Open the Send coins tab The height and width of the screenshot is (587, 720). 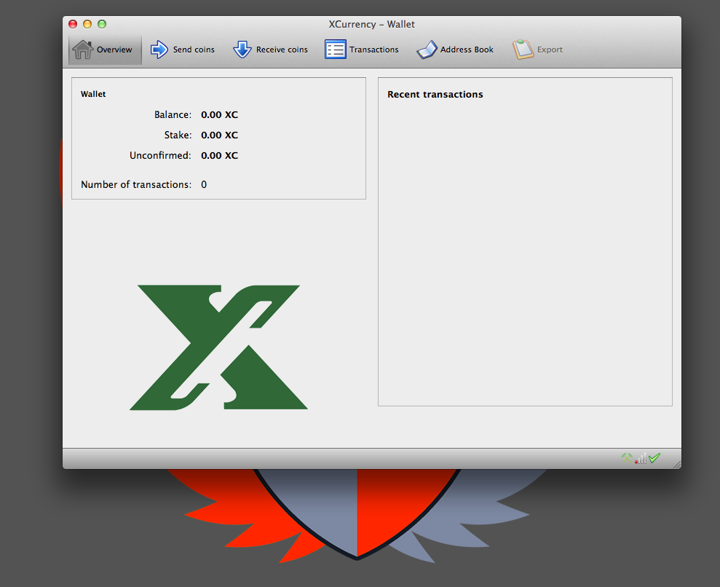point(182,50)
